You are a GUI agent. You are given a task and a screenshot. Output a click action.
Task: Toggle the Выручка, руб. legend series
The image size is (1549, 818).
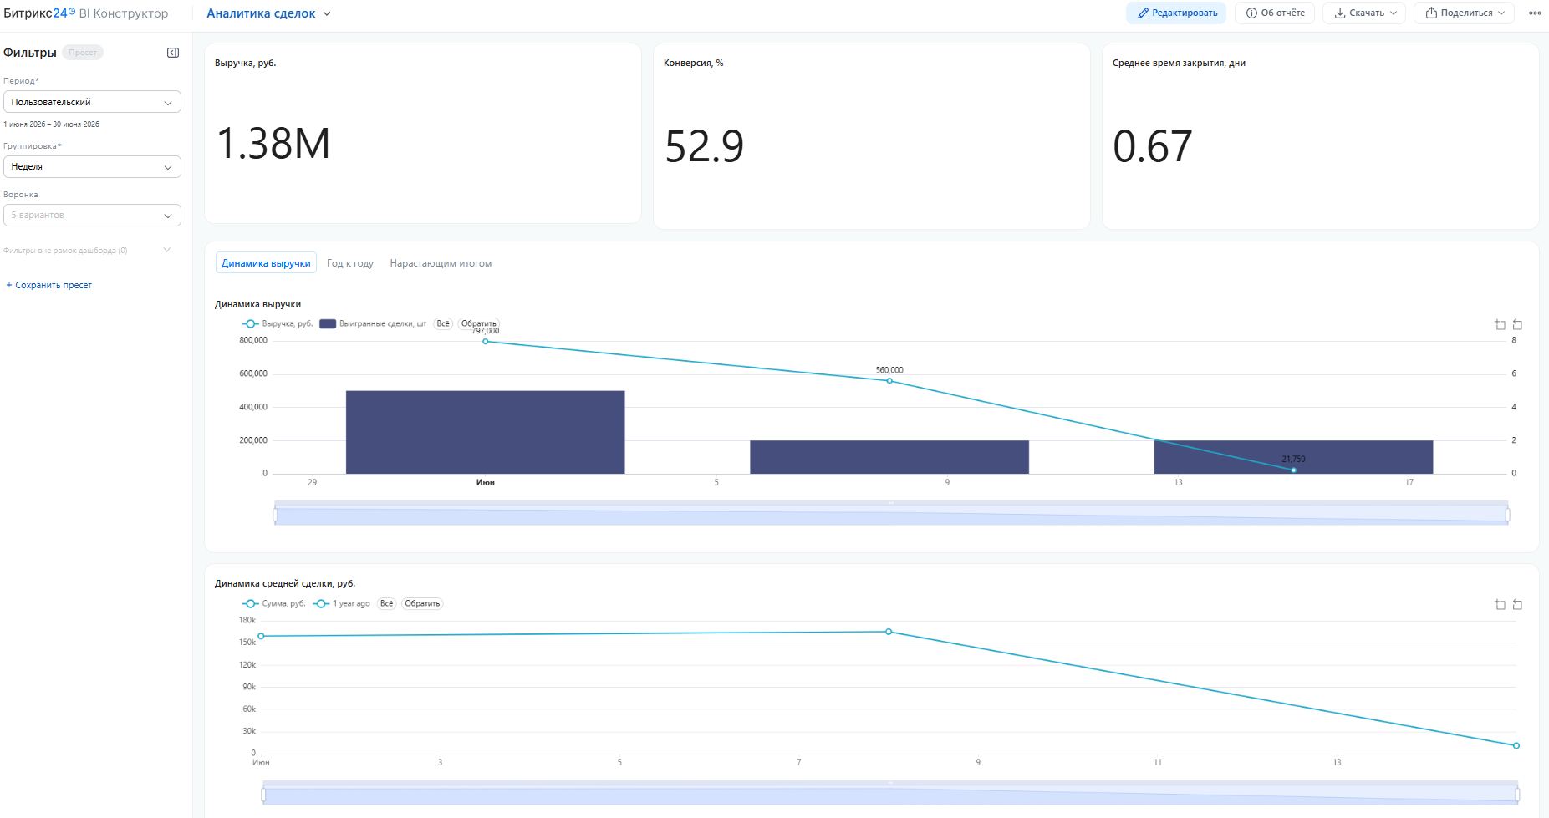278,323
